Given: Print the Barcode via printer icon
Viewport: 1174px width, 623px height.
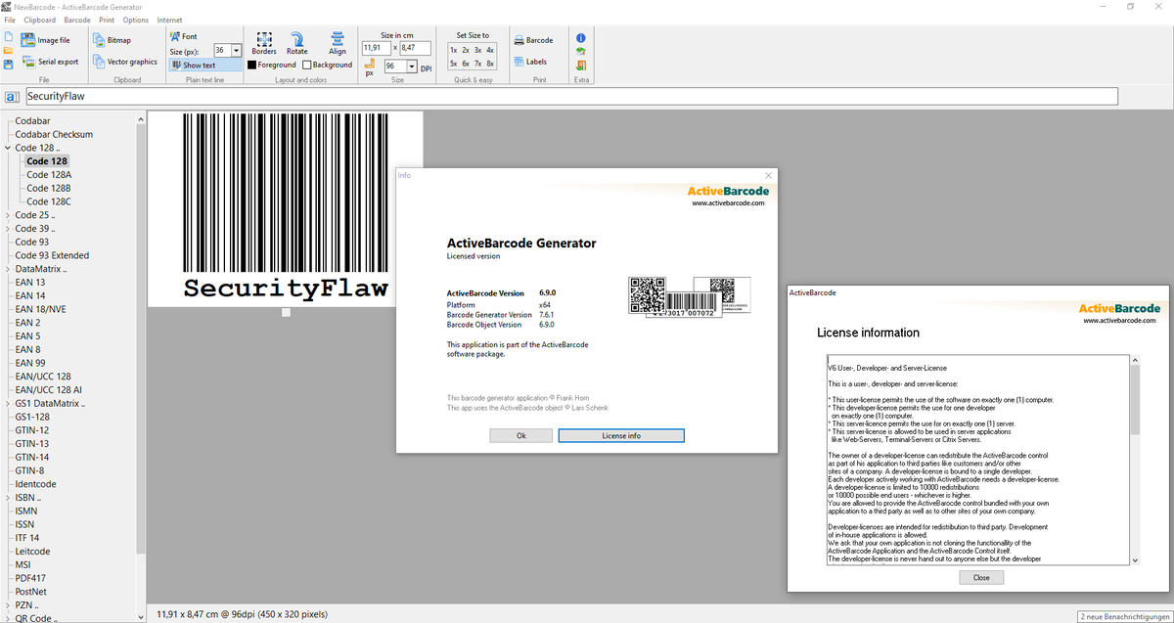Looking at the screenshot, I should [533, 40].
